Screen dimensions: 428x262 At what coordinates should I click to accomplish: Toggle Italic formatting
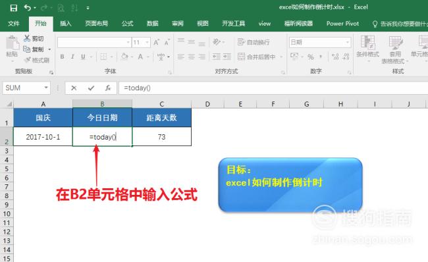72,57
